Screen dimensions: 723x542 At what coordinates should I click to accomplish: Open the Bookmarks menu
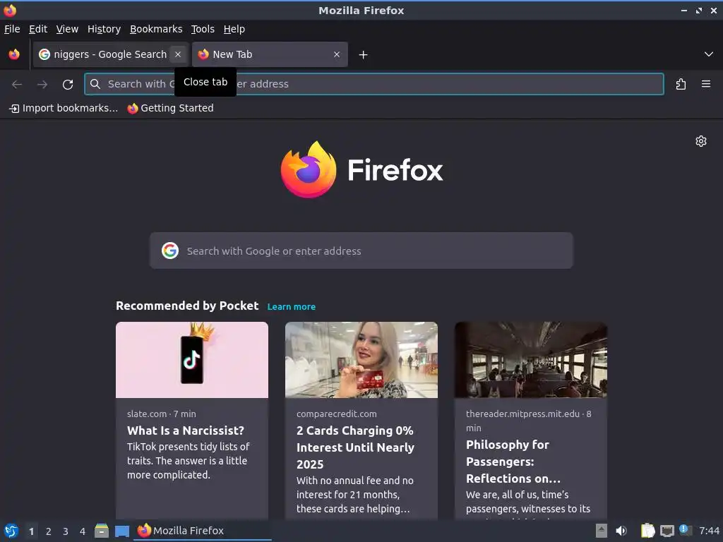156,29
